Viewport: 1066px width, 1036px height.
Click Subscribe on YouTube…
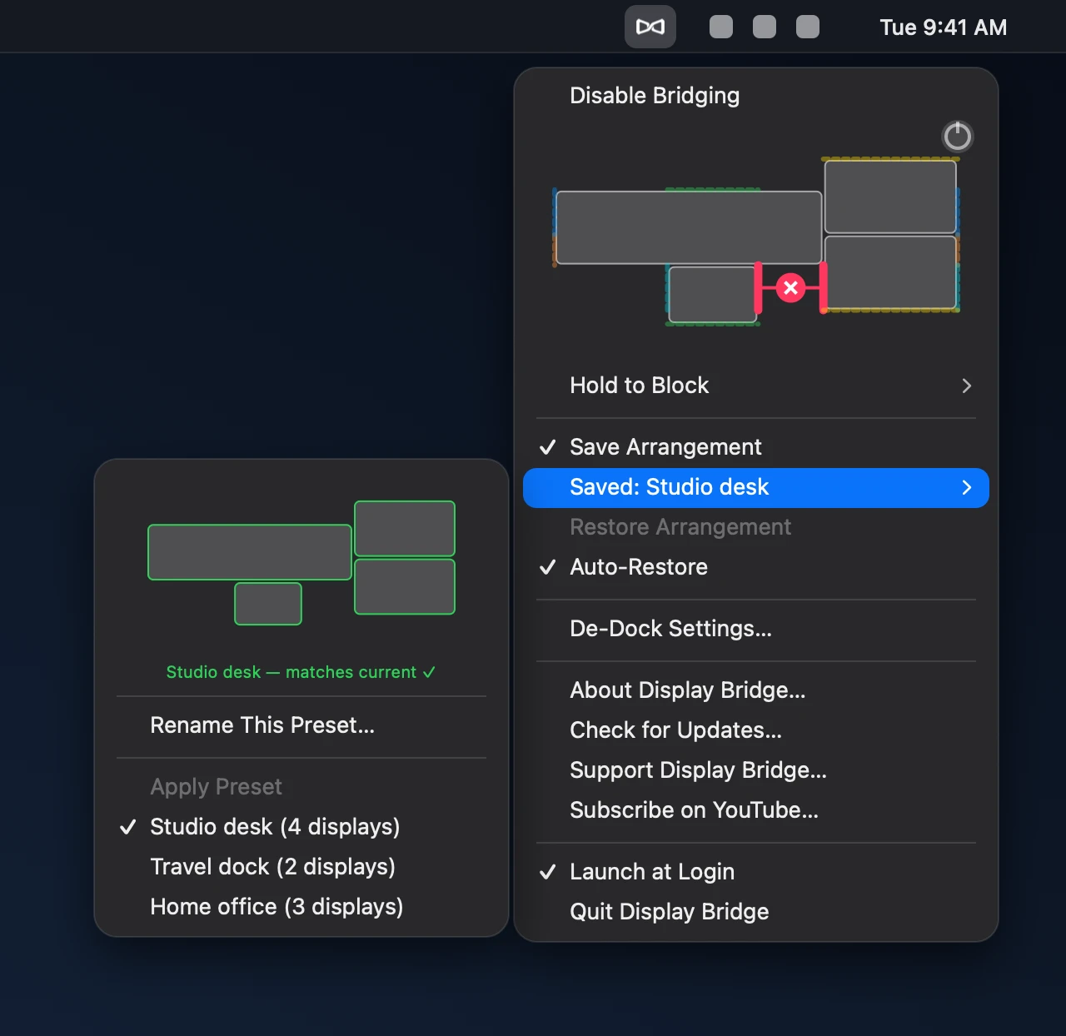[756, 810]
